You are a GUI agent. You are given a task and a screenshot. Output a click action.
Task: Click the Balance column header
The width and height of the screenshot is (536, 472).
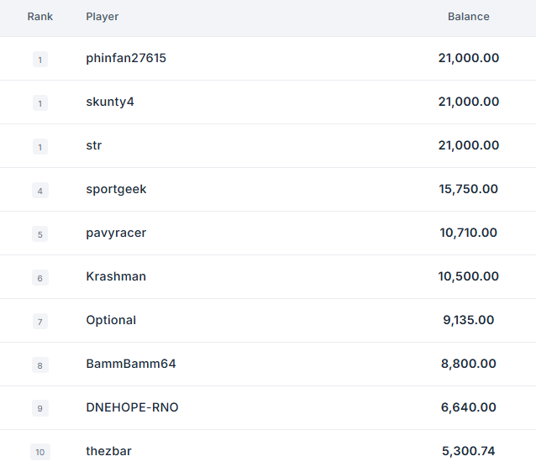point(468,17)
